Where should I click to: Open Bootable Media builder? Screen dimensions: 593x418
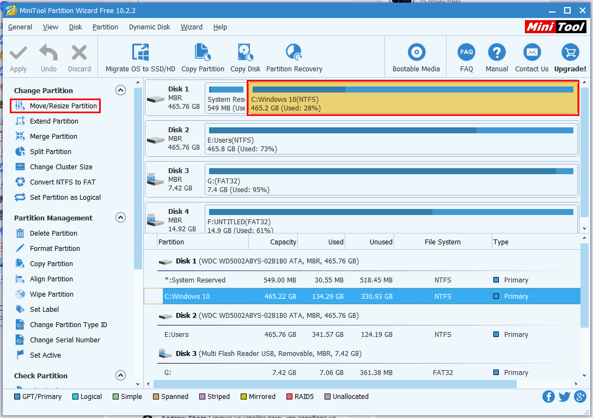[x=416, y=58]
